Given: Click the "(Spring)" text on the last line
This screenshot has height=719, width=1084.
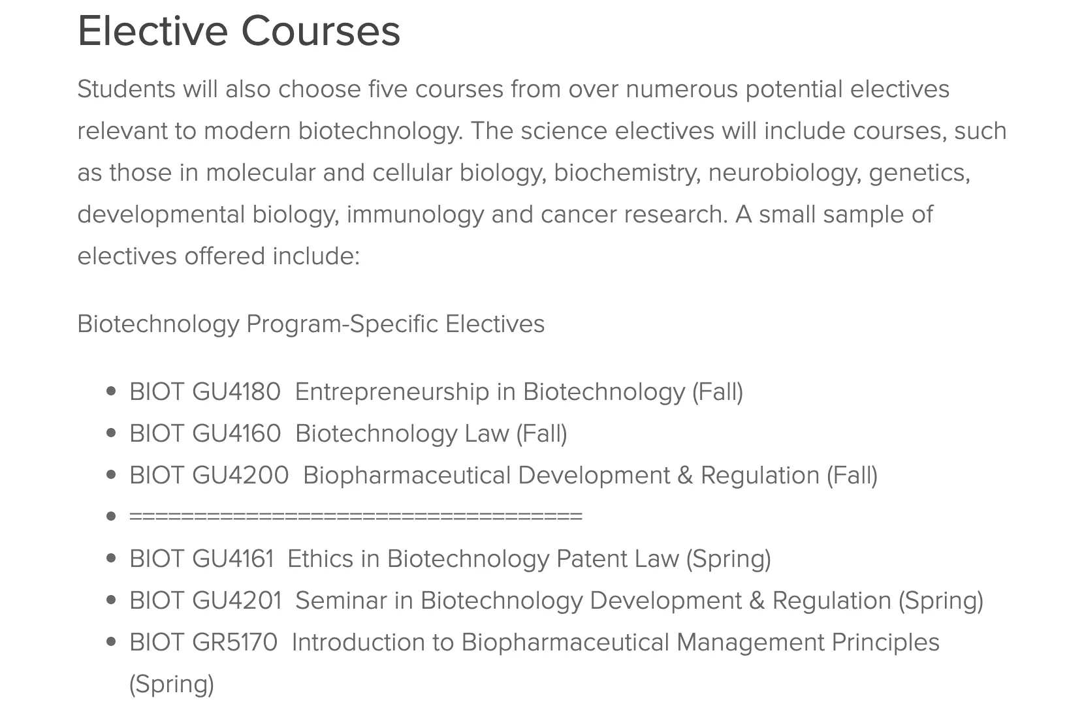Looking at the screenshot, I should pyautogui.click(x=171, y=684).
